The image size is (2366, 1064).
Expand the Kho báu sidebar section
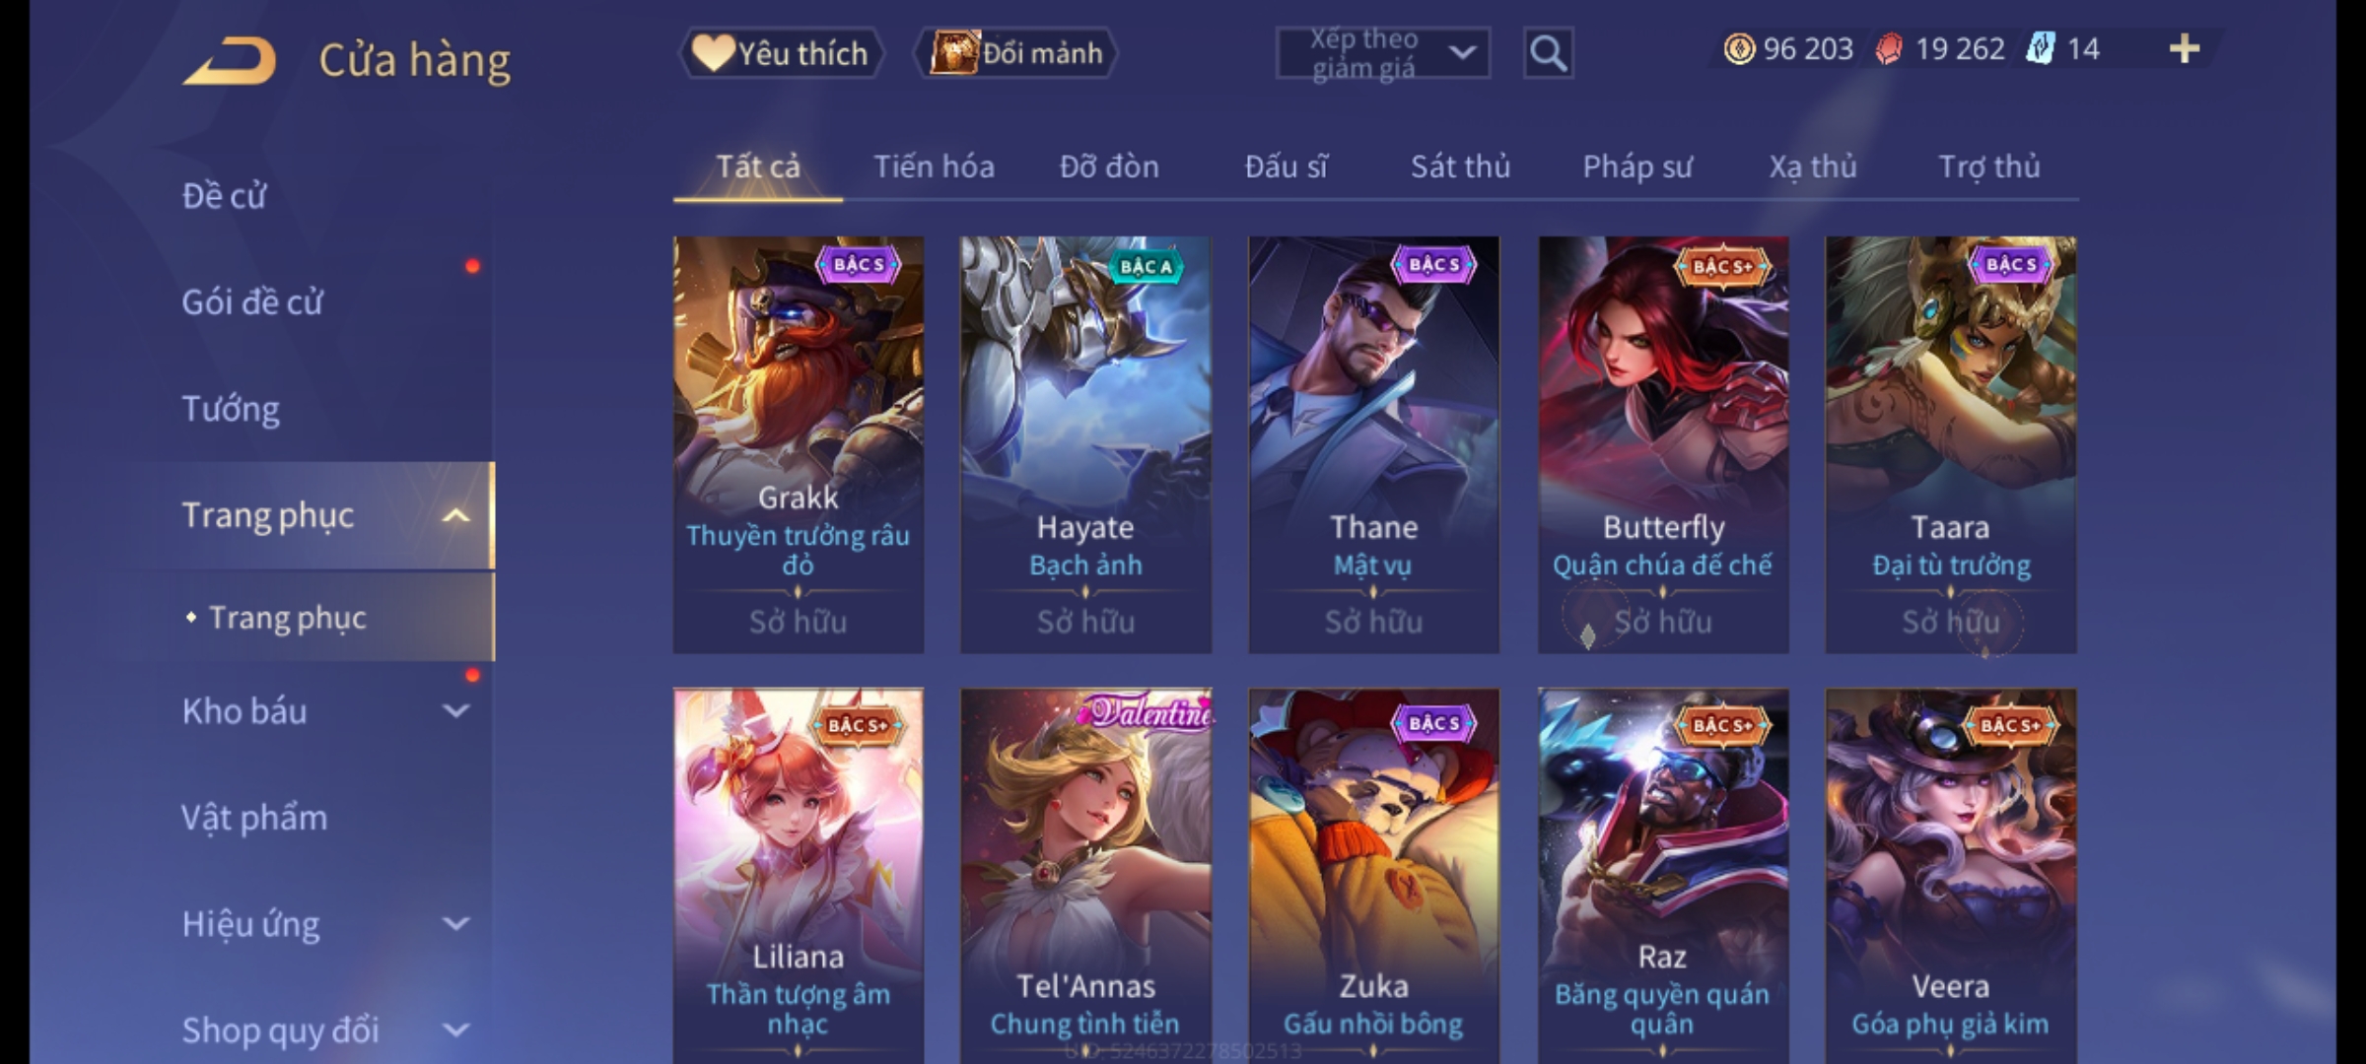click(455, 710)
